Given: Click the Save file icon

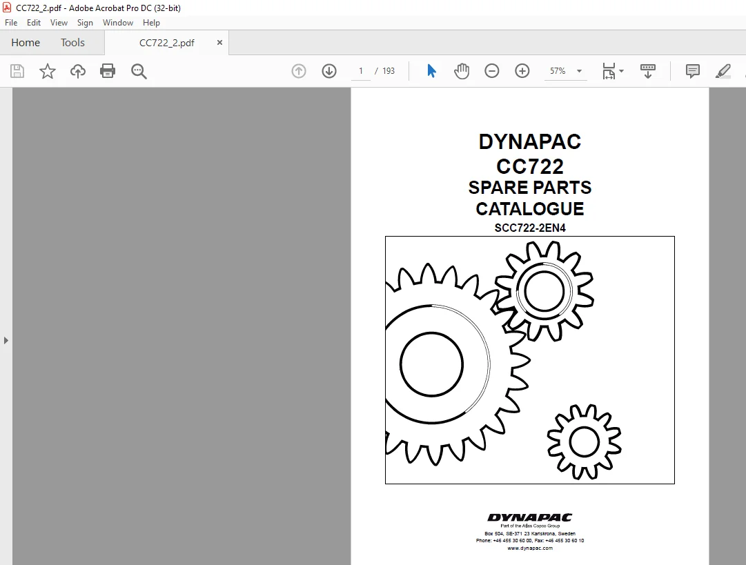Looking at the screenshot, I should point(17,71).
